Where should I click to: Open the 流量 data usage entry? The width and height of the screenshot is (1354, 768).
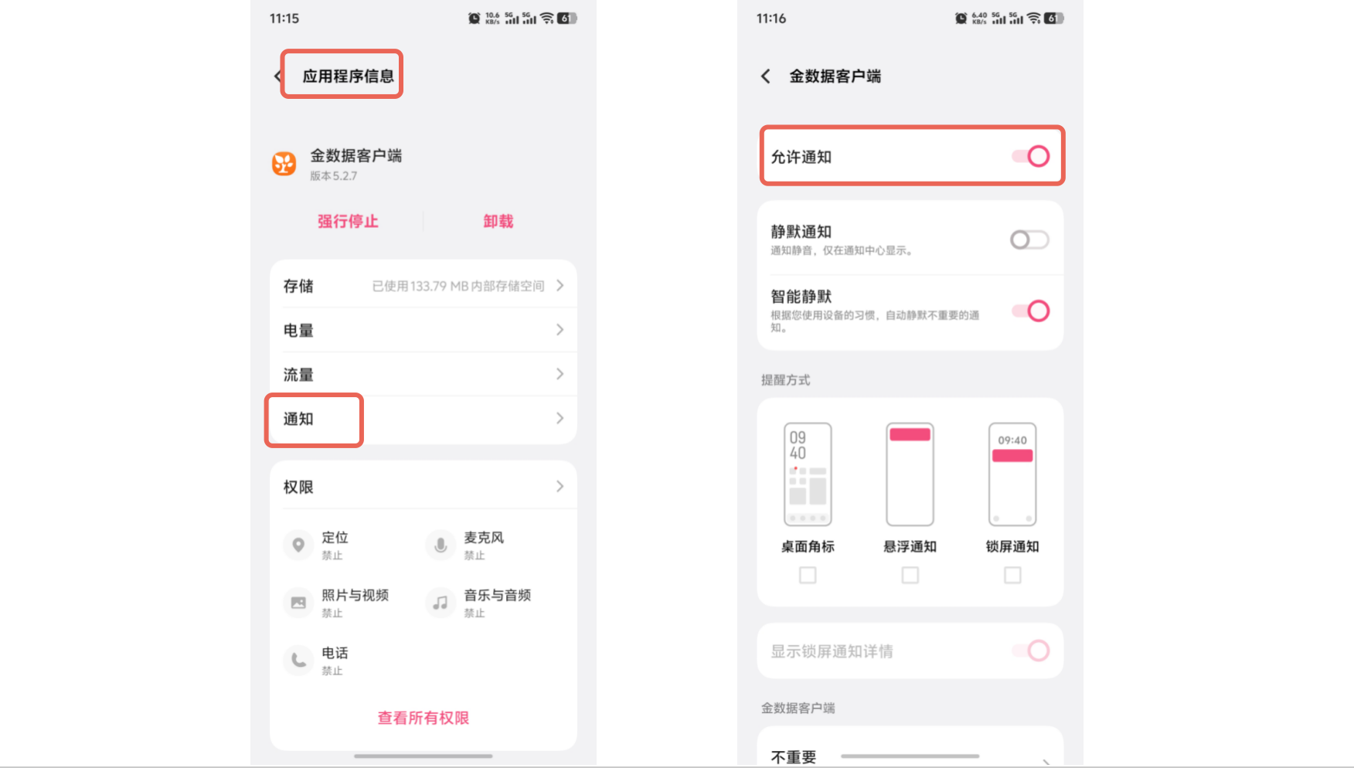424,375
